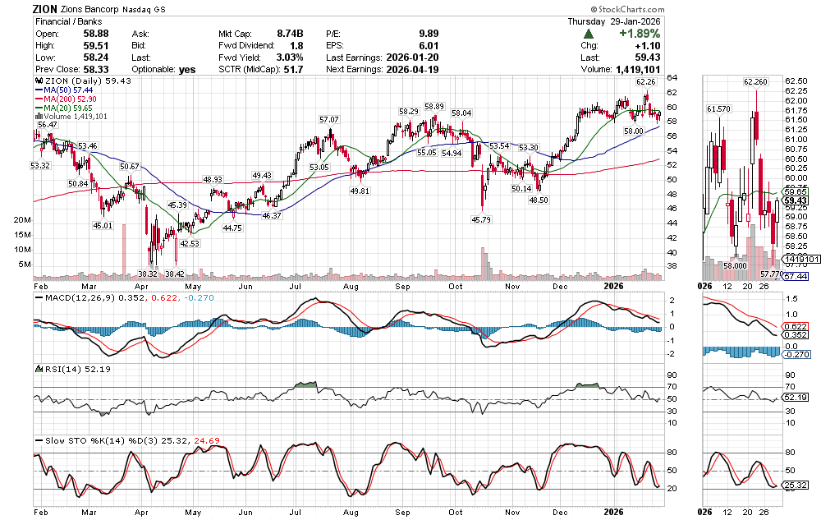Screen dimensions: 821x520
Task: Click the volume bars icon in legend
Action: [37, 117]
